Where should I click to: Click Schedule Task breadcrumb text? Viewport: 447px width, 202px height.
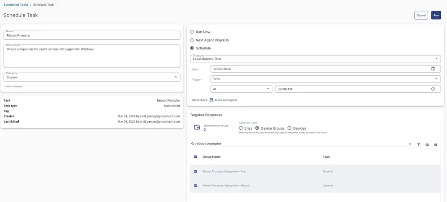coord(43,4)
